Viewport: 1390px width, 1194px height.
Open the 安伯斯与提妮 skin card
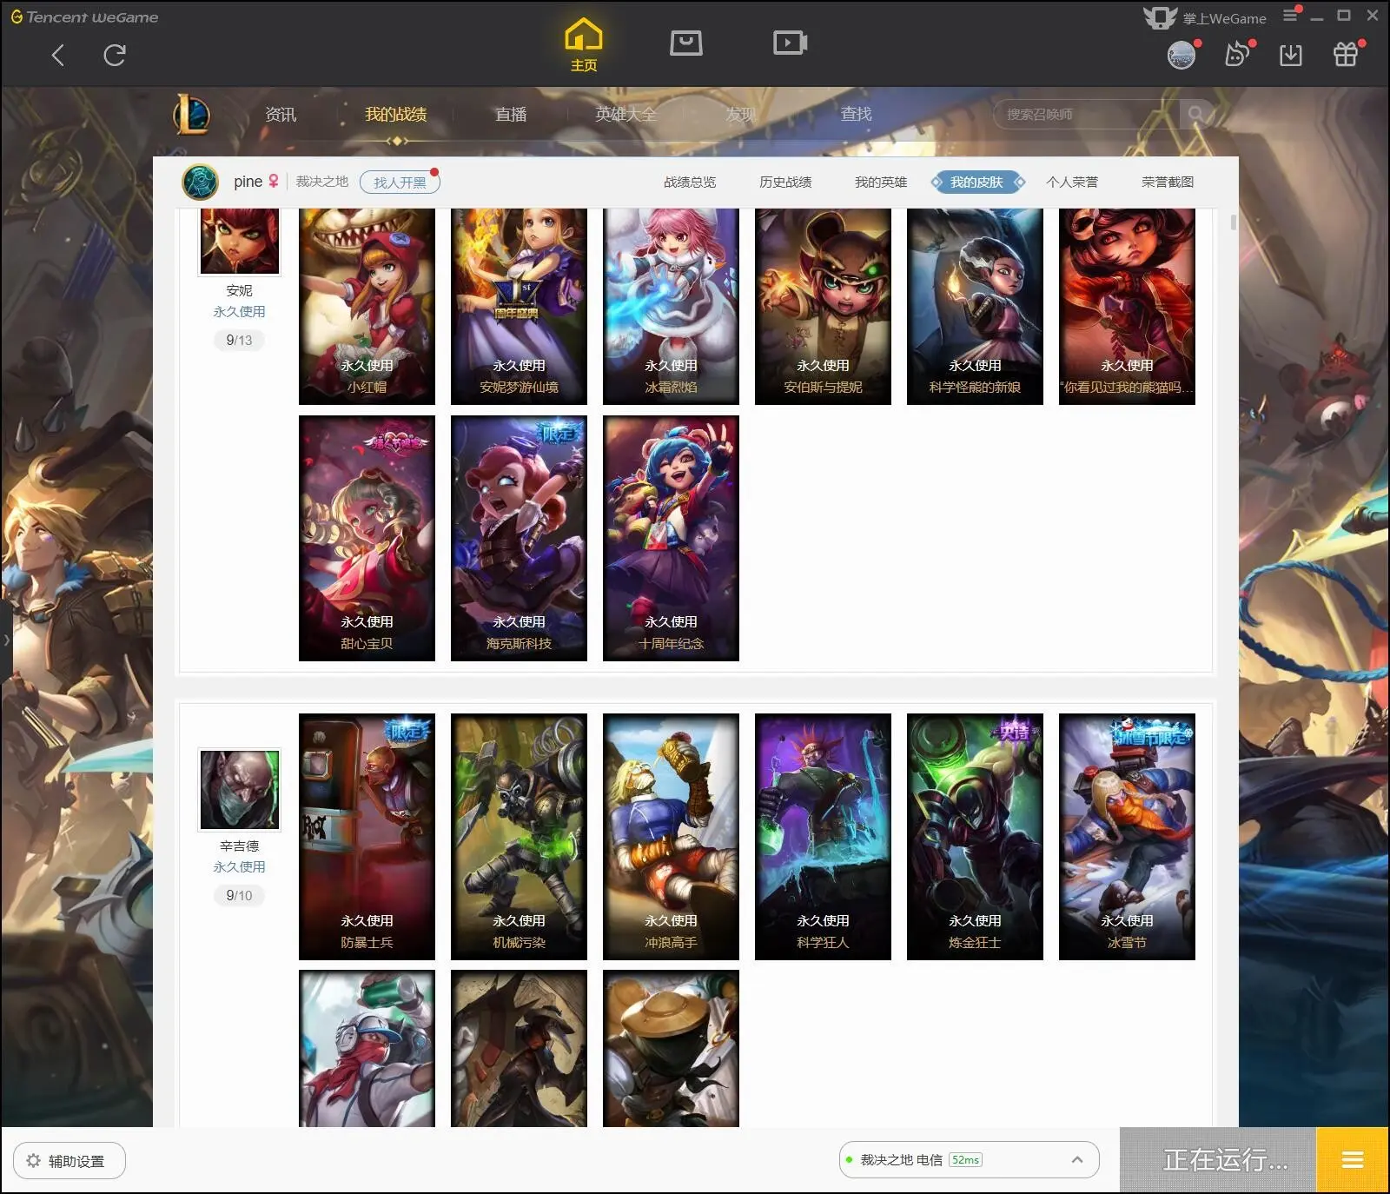tap(823, 307)
